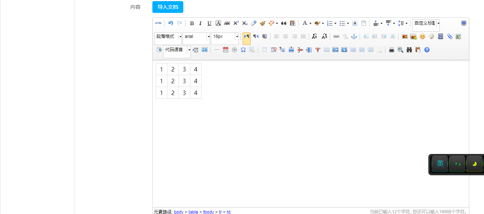This screenshot has width=484, height=214.
Task: Open the scrawl drawing palette
Action: pos(431,36)
